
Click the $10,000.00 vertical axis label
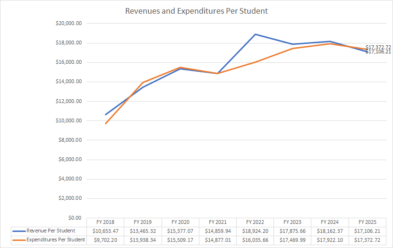coord(69,120)
